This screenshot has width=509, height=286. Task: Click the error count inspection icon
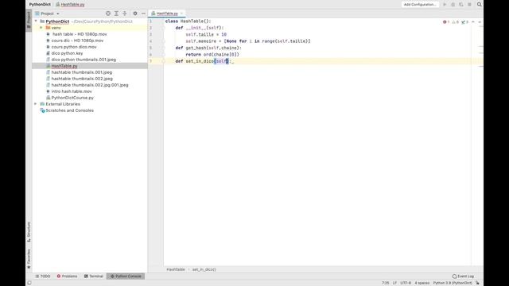(x=446, y=22)
